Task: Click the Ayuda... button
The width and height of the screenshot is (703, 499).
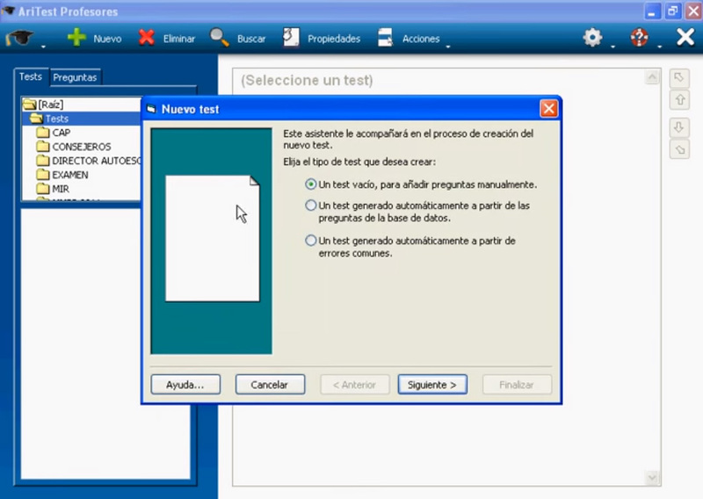Action: pyautogui.click(x=185, y=385)
